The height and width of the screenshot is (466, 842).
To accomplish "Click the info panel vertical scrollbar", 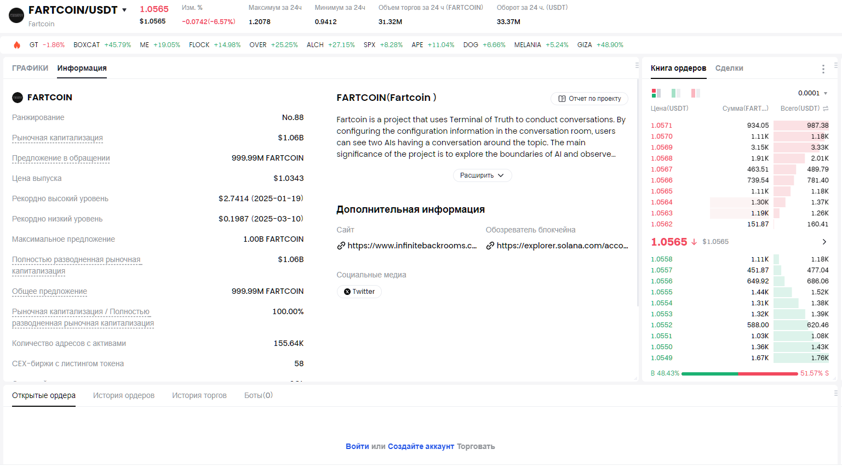I will [637, 192].
